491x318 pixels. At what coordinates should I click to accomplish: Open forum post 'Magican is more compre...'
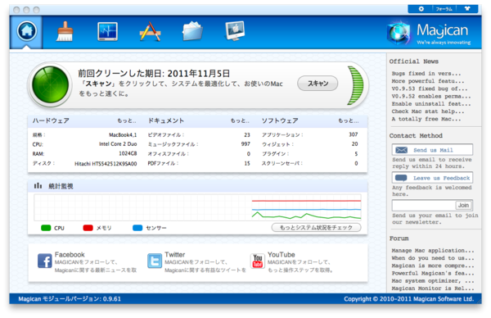click(433, 266)
